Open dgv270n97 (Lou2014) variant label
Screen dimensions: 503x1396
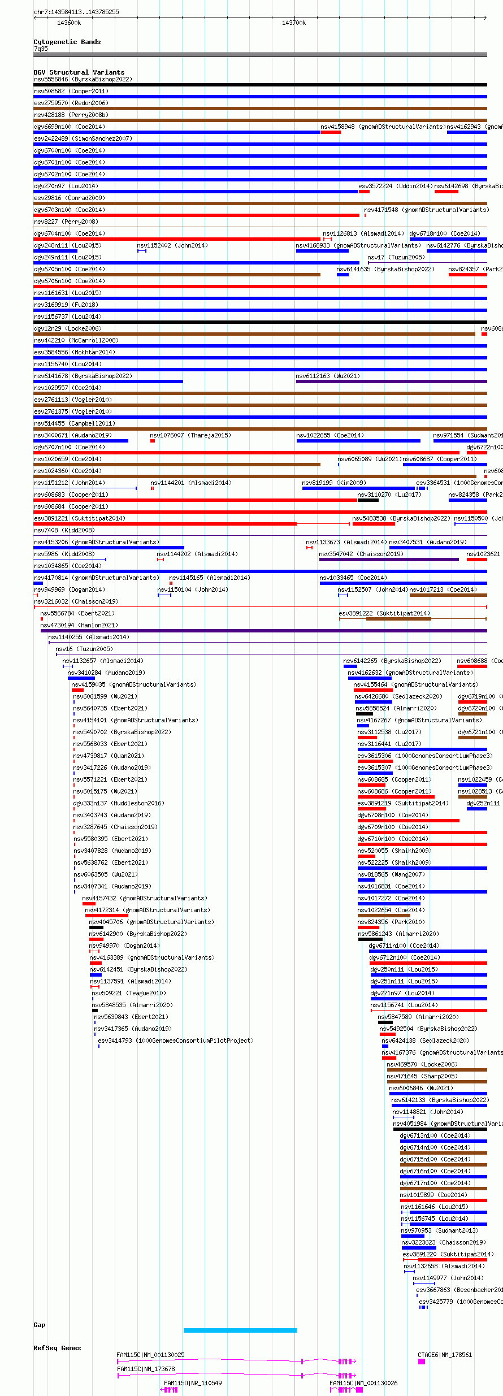[66, 186]
